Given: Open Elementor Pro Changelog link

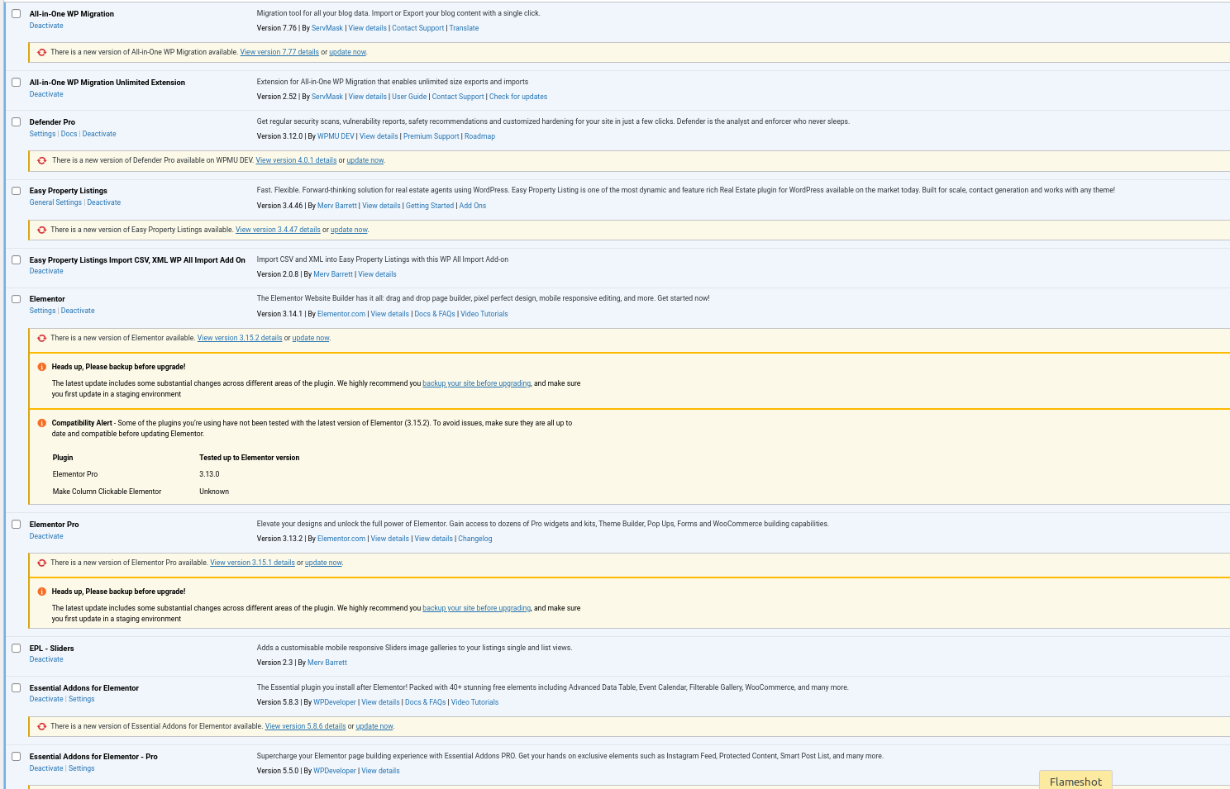Looking at the screenshot, I should (474, 539).
